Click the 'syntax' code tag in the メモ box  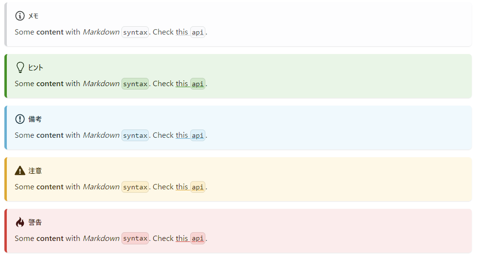click(x=135, y=32)
